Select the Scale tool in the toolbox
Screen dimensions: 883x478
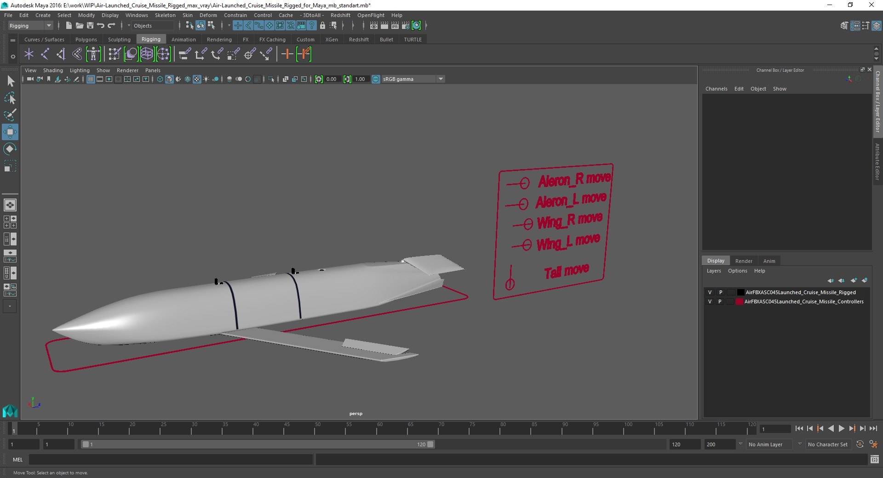(10, 166)
